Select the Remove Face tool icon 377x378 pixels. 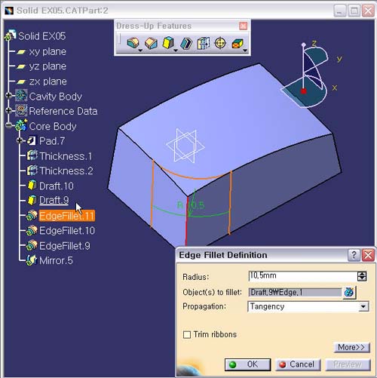tap(238, 44)
